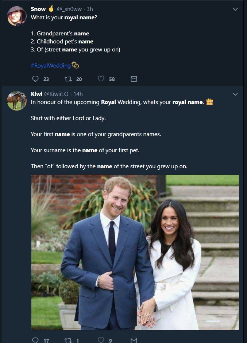Visit the @KiwiiEQ profile handle
The image size is (247, 343).
pos(56,94)
